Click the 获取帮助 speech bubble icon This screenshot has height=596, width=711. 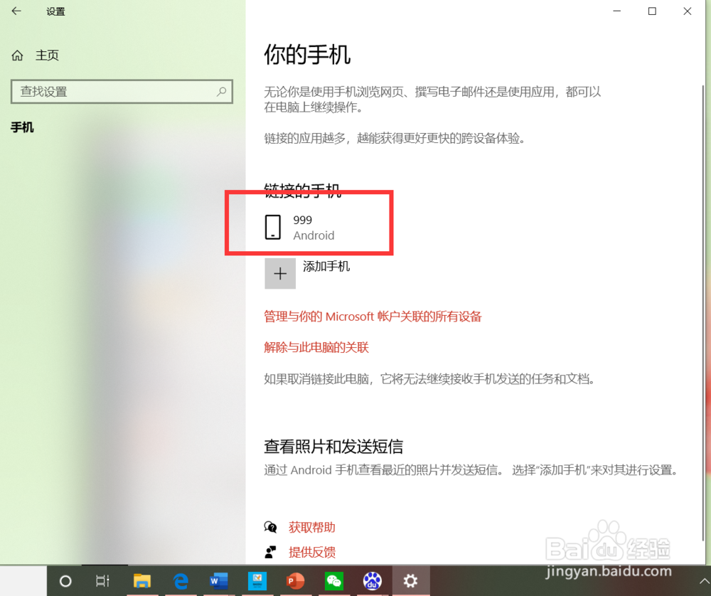(x=271, y=528)
